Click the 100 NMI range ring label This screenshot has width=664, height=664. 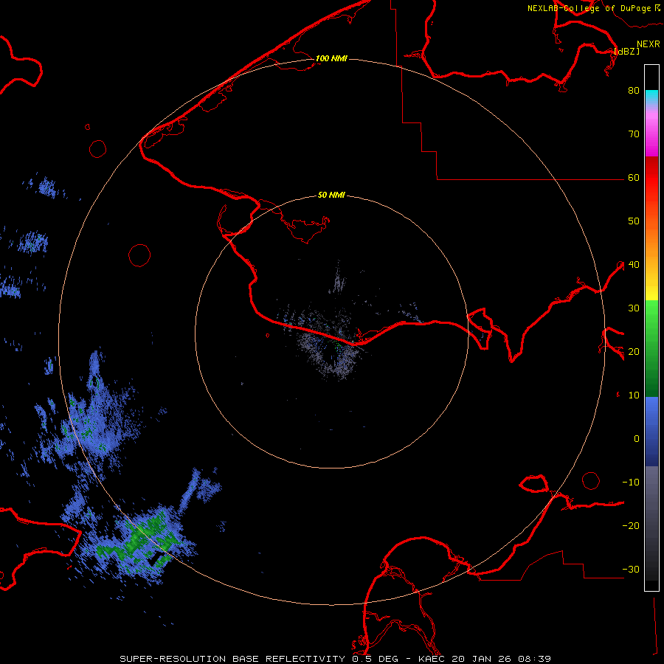pyautogui.click(x=331, y=58)
